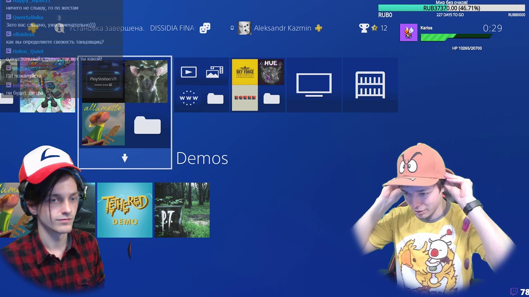Click the Demos folder title
The height and width of the screenshot is (297, 529).
point(202,158)
